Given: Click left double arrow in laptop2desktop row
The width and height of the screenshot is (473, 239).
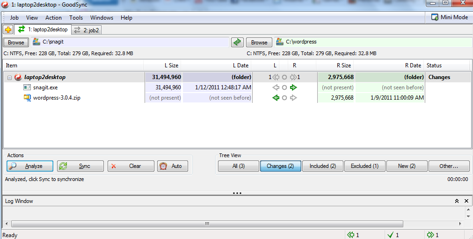Looking at the screenshot, I should click(x=276, y=77).
